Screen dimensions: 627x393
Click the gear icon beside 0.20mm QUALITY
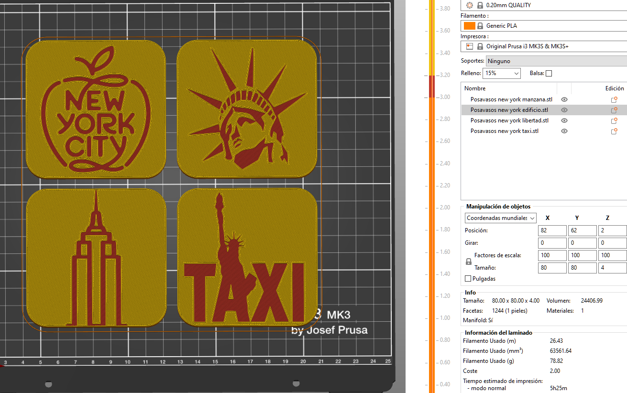coord(469,5)
